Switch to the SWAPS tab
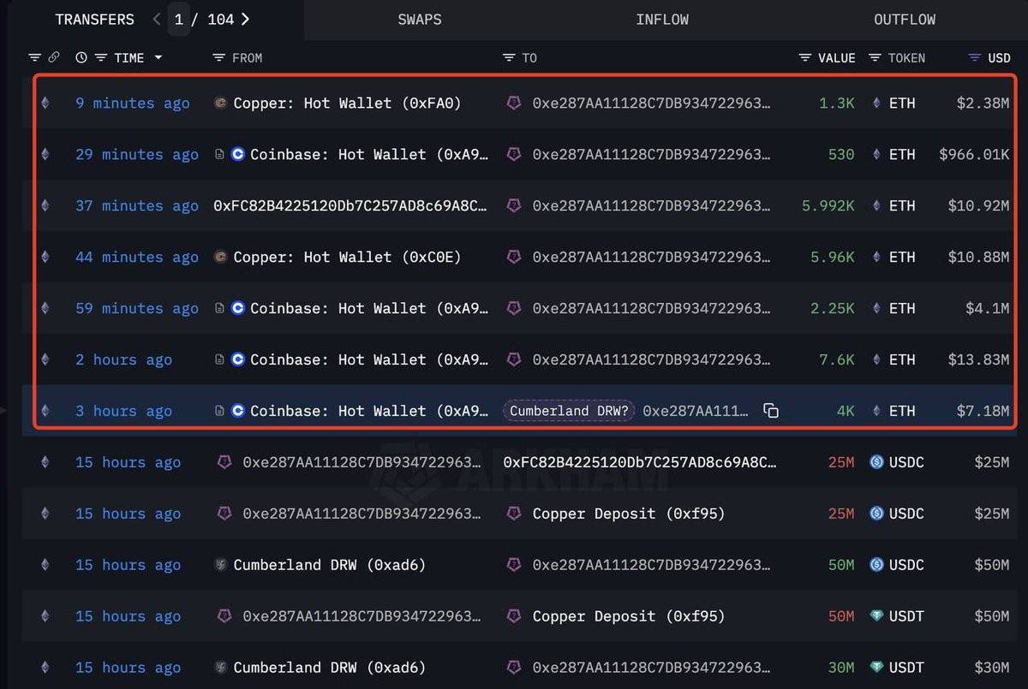This screenshot has width=1028, height=689. (x=420, y=19)
